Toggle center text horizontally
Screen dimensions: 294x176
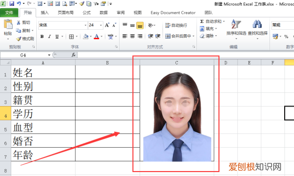click(x=132, y=36)
